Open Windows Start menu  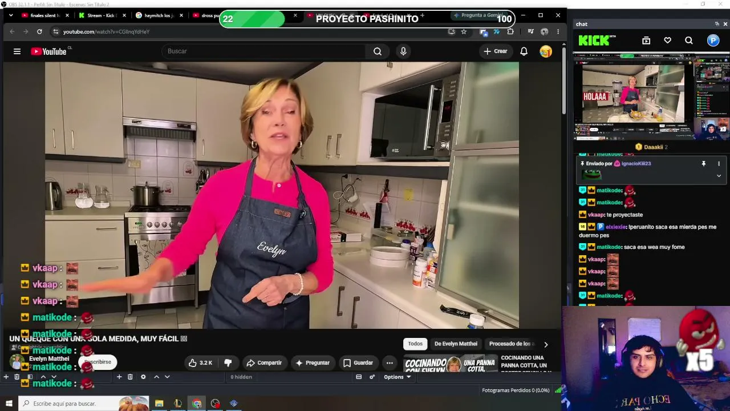(9, 404)
